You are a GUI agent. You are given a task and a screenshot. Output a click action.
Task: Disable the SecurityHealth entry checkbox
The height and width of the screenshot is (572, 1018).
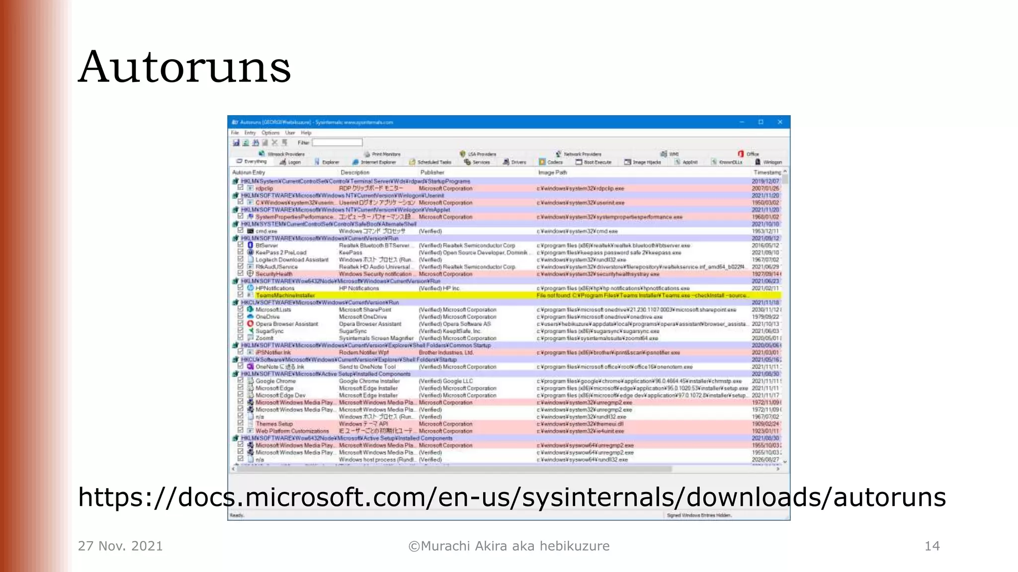[x=241, y=274]
